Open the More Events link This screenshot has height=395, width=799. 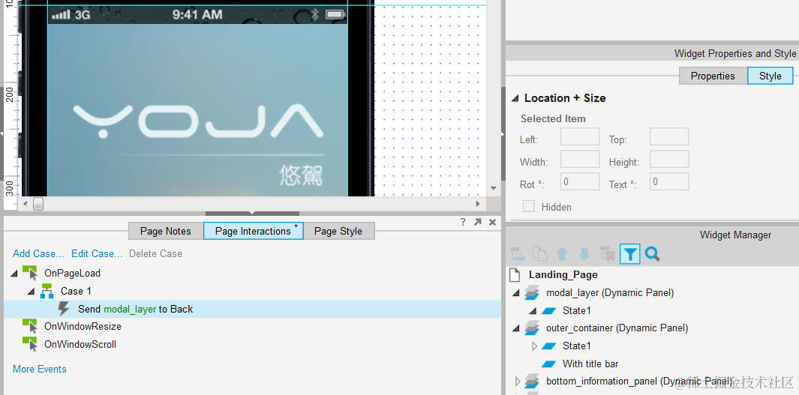click(x=40, y=369)
